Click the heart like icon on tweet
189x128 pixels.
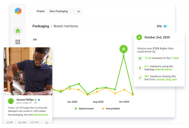(32, 122)
